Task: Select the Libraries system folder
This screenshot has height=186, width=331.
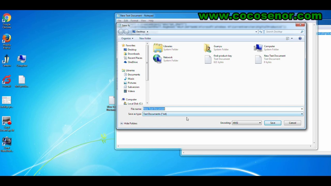Action: [165, 48]
